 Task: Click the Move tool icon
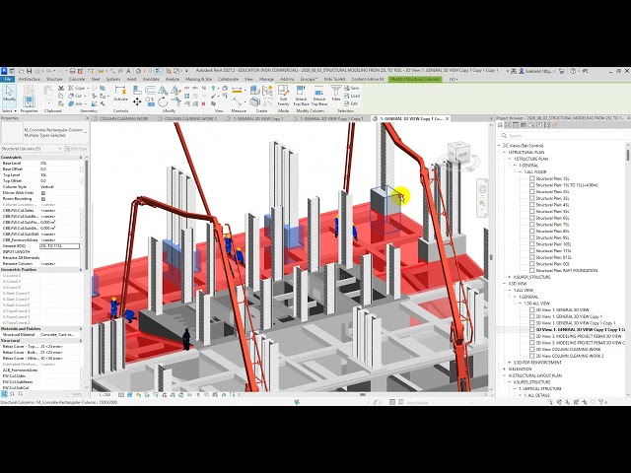[137, 102]
